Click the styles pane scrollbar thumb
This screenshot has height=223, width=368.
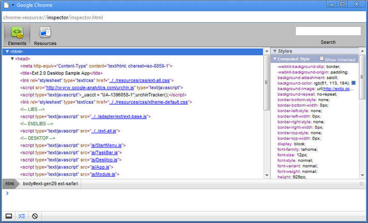[362, 77]
